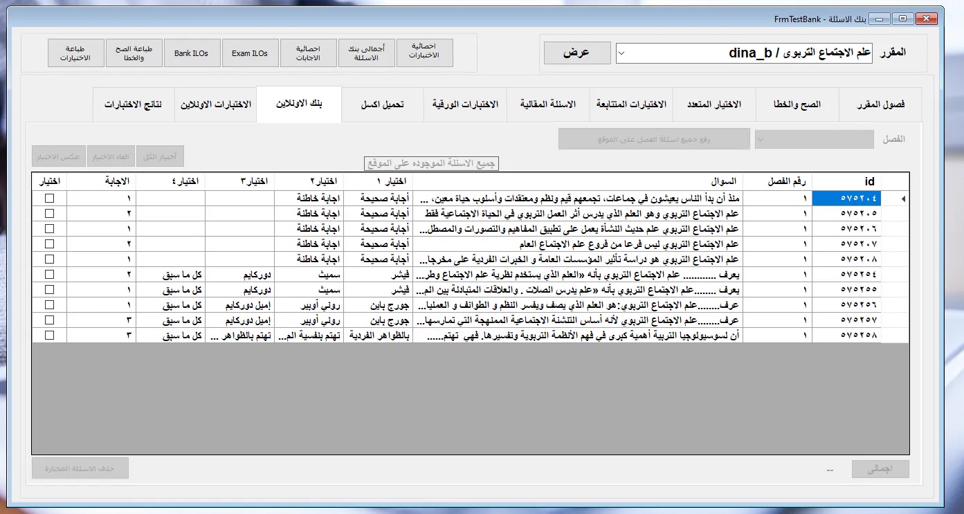Open Bank ILOs
This screenshot has height=514, width=964.
click(x=192, y=53)
